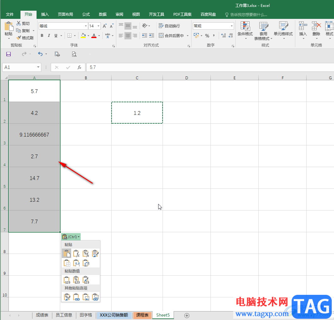Toggle Align Left
334x320 pixels.
click(121, 36)
